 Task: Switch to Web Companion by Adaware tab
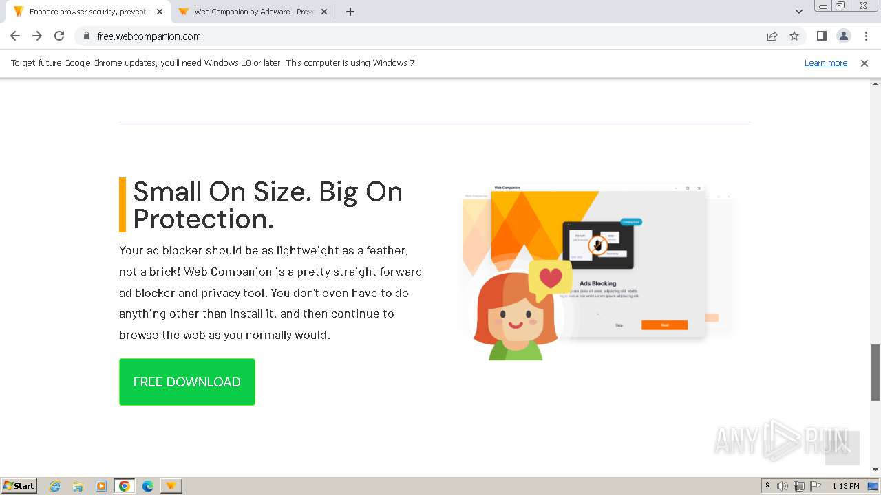pos(253,12)
